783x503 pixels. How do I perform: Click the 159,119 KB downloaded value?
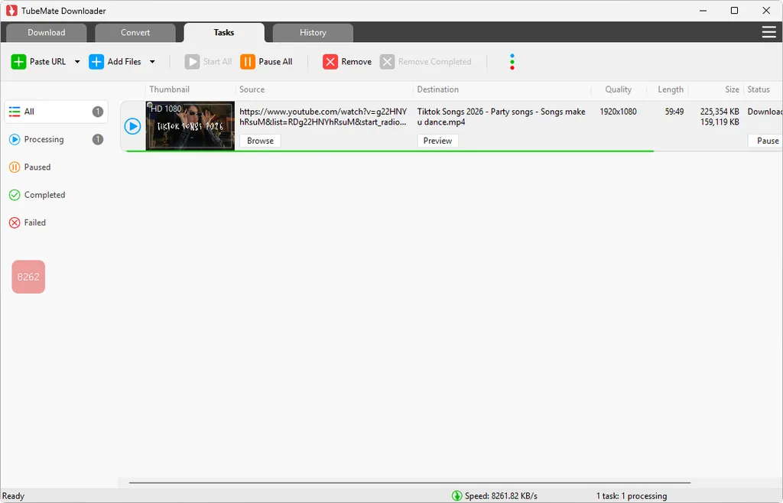[720, 122]
